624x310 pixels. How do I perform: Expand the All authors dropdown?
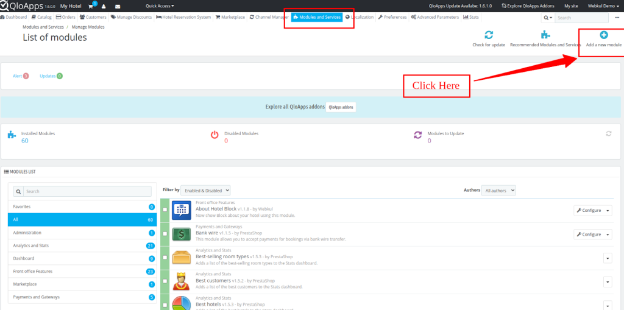(x=498, y=191)
